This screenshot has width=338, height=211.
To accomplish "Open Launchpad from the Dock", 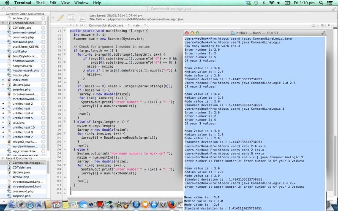I will 21,204.
